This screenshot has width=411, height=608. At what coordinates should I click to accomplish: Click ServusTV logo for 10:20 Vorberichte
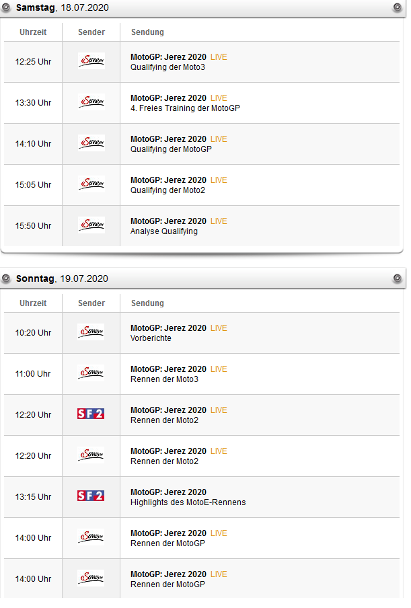[x=91, y=332]
